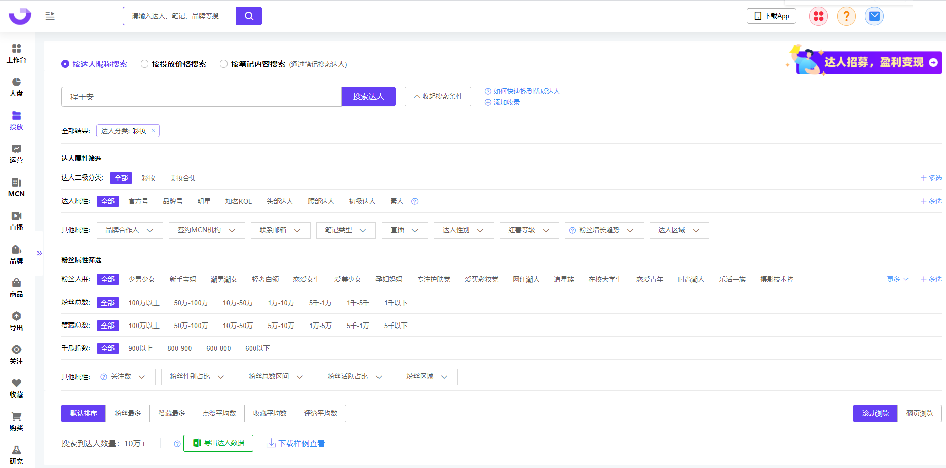This screenshot has height=468, width=946.
Task: Expand sidebar with double-chevron arrow
Action: pos(39,253)
